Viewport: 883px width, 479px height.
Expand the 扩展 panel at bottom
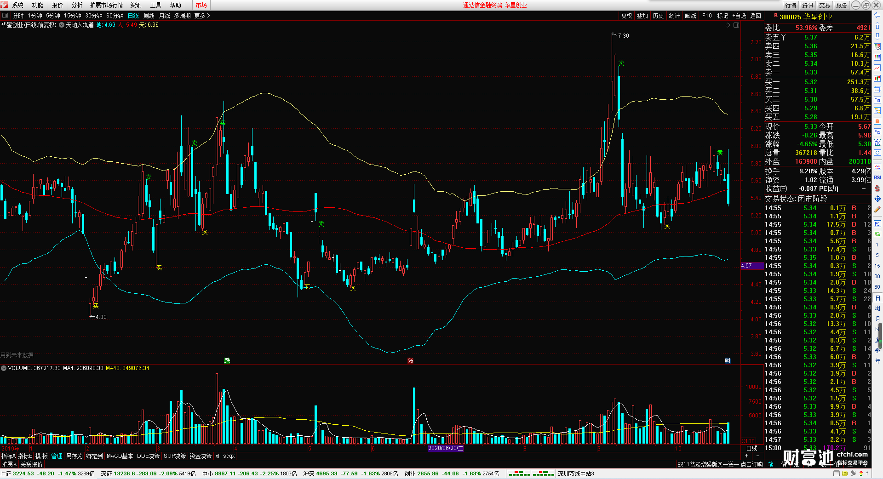click(9, 464)
